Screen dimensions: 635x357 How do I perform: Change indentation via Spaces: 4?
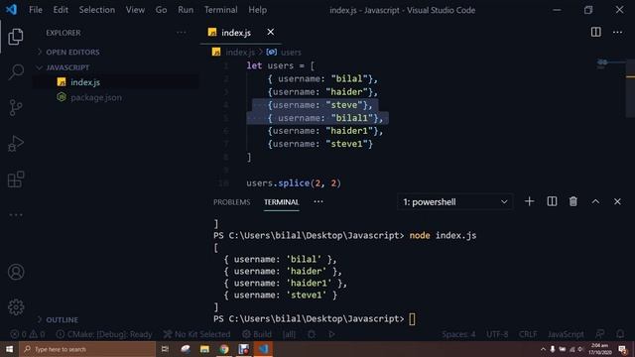click(458, 334)
